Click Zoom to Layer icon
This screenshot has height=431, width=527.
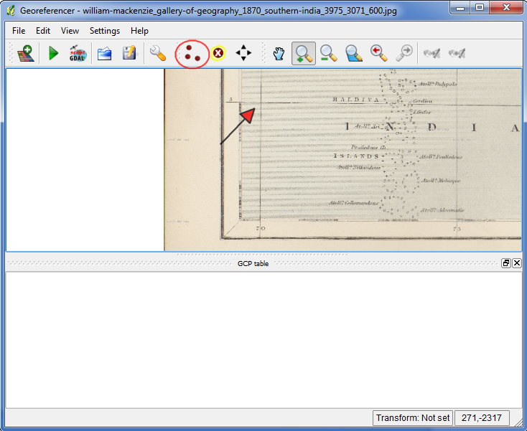click(353, 53)
